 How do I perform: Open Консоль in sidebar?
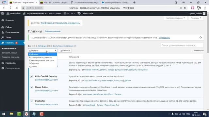[9, 20]
